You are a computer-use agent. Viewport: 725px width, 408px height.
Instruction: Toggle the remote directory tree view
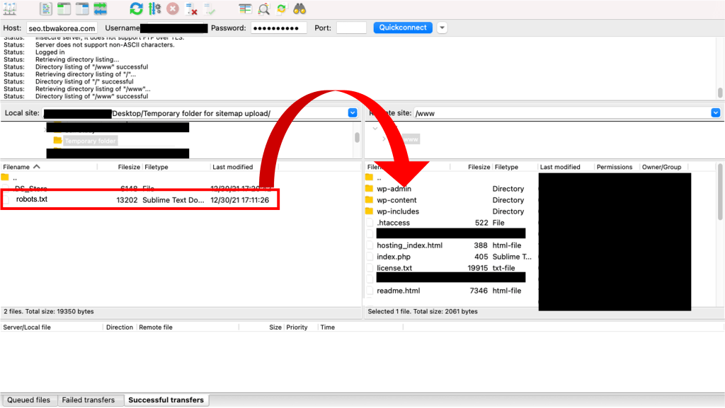click(x=82, y=8)
